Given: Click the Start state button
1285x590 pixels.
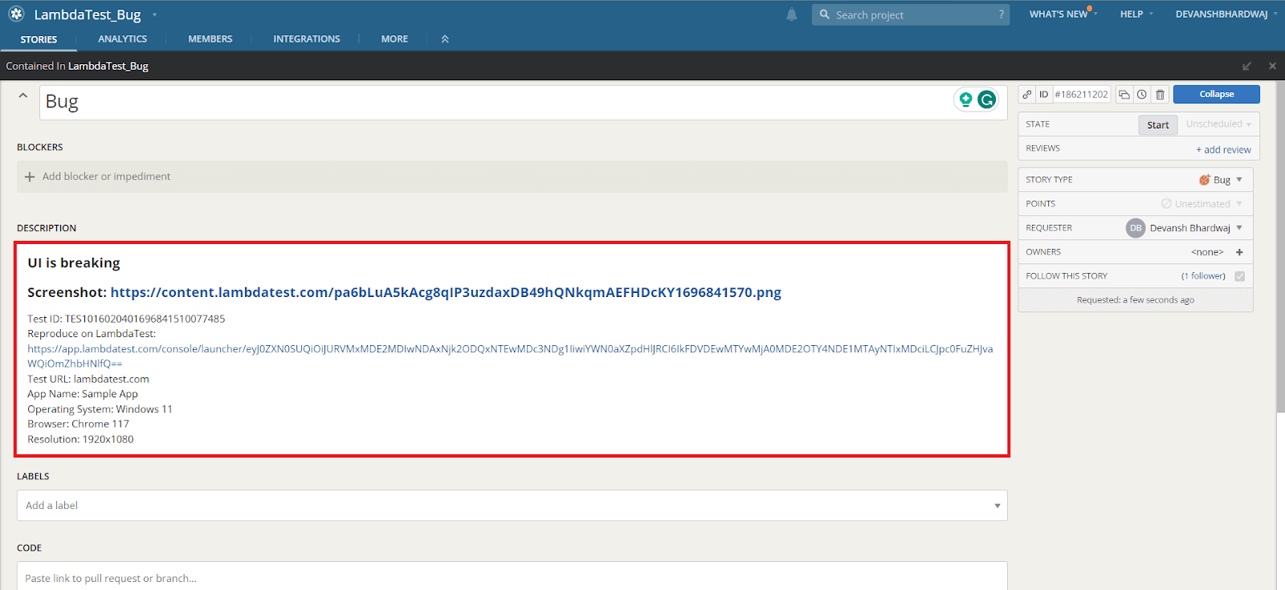Looking at the screenshot, I should click(1158, 124).
